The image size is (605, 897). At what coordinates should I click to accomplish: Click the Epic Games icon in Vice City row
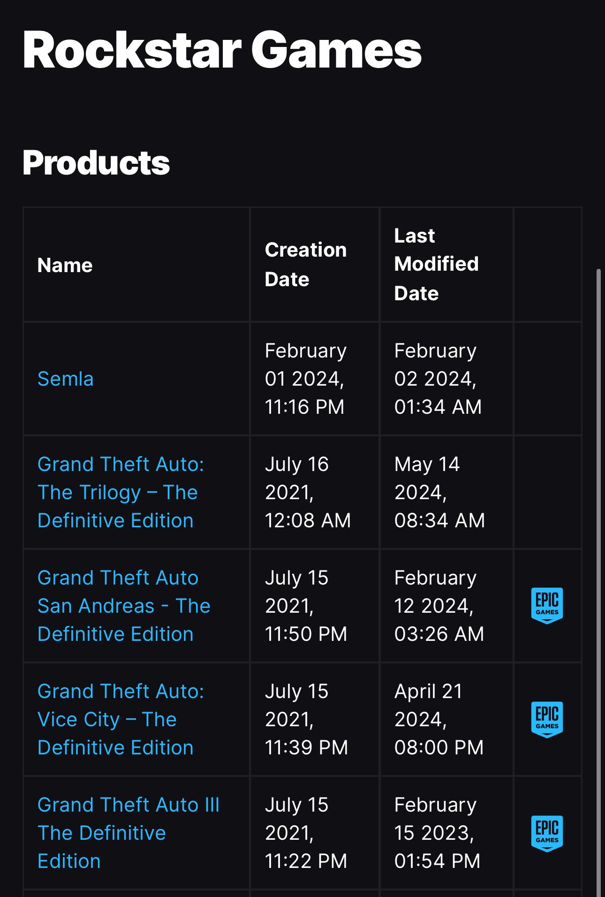click(x=547, y=720)
